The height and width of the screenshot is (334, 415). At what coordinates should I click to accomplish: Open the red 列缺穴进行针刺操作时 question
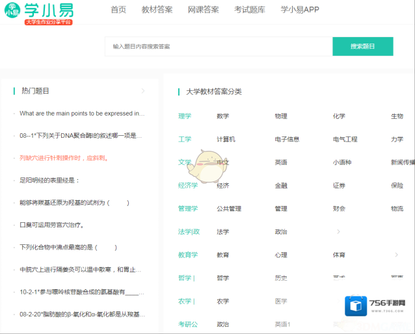pos(63,158)
